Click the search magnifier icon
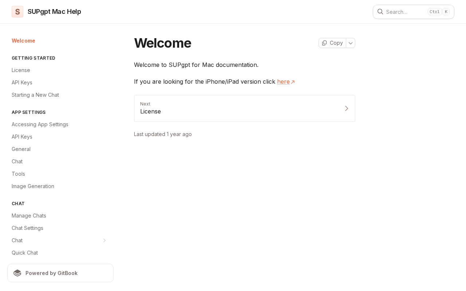This screenshot has width=466, height=291. [x=380, y=12]
